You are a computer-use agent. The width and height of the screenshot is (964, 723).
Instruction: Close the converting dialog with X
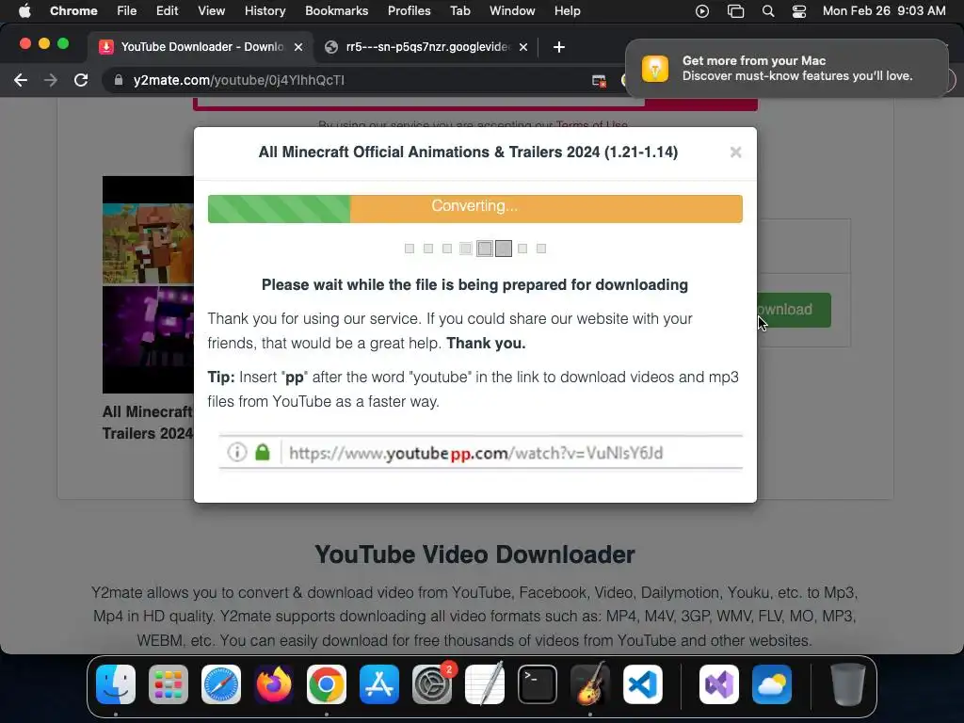735,152
